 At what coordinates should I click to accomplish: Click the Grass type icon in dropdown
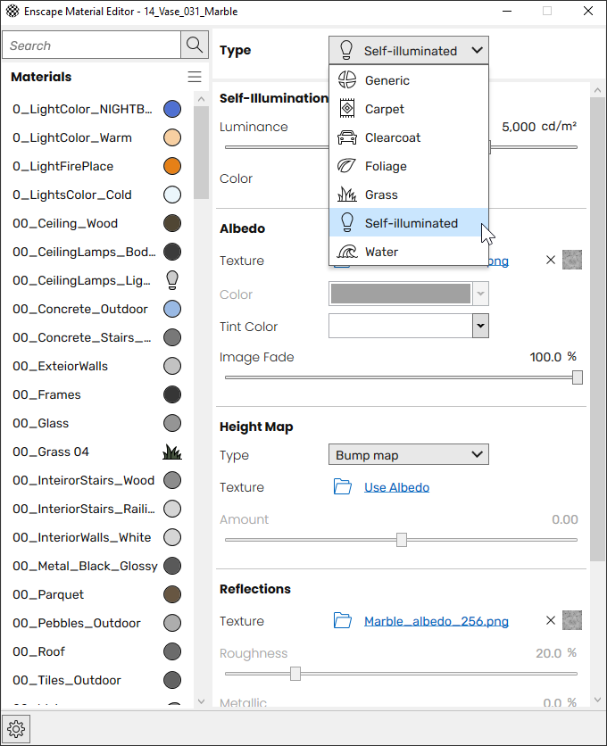pyautogui.click(x=346, y=195)
